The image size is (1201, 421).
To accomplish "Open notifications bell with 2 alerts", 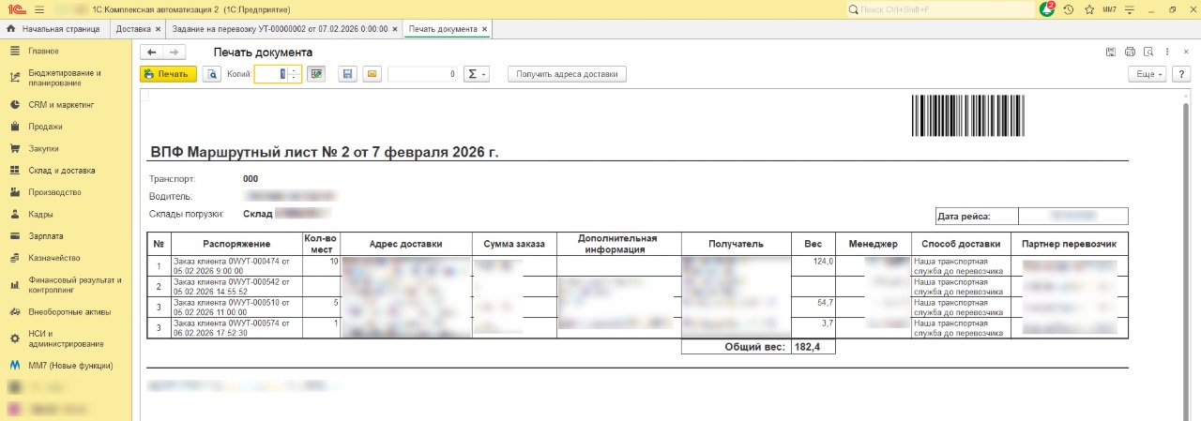I will point(1047,8).
